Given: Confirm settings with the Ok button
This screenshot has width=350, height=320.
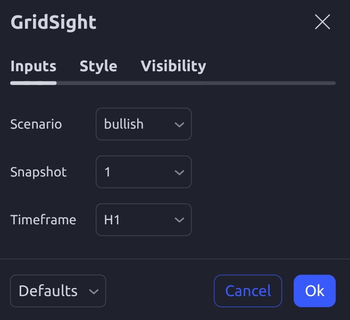Looking at the screenshot, I should pyautogui.click(x=314, y=291).
